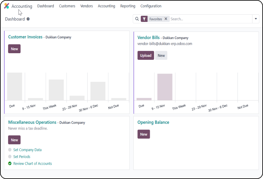
Task: Click the Vendor Bills card title
Action: pyautogui.click(x=149, y=38)
